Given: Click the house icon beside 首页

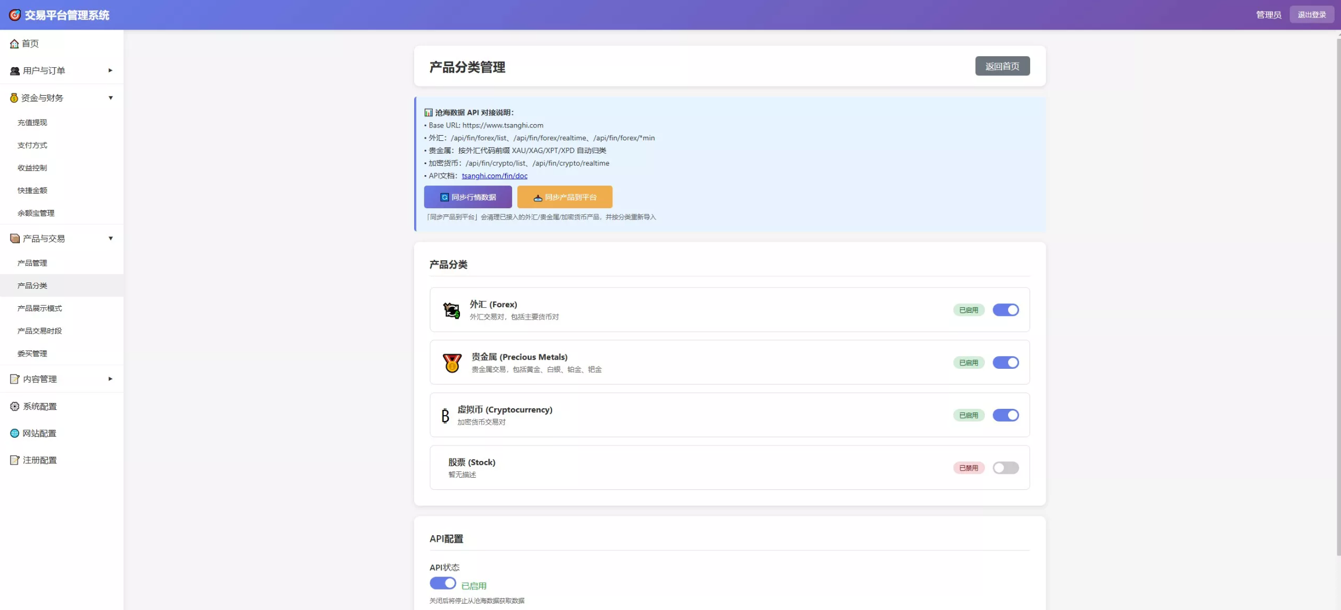Looking at the screenshot, I should (x=15, y=44).
